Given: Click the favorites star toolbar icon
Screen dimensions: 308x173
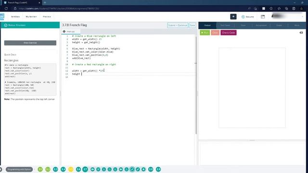Looking at the screenshot, I should 279,9.
